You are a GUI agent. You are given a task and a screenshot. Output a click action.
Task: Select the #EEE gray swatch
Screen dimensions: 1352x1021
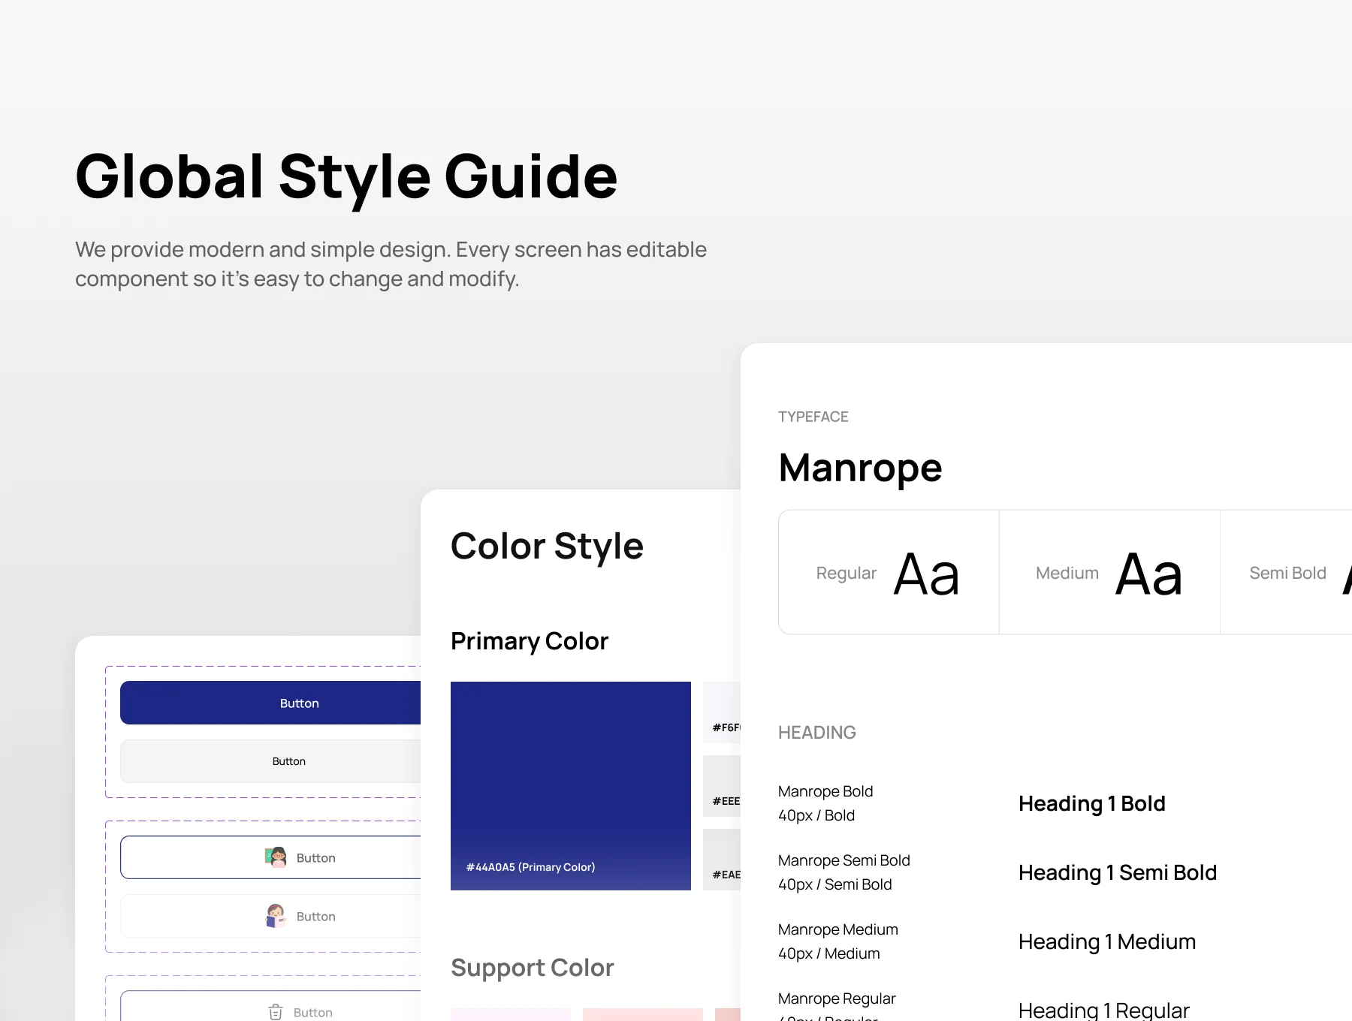click(722, 786)
